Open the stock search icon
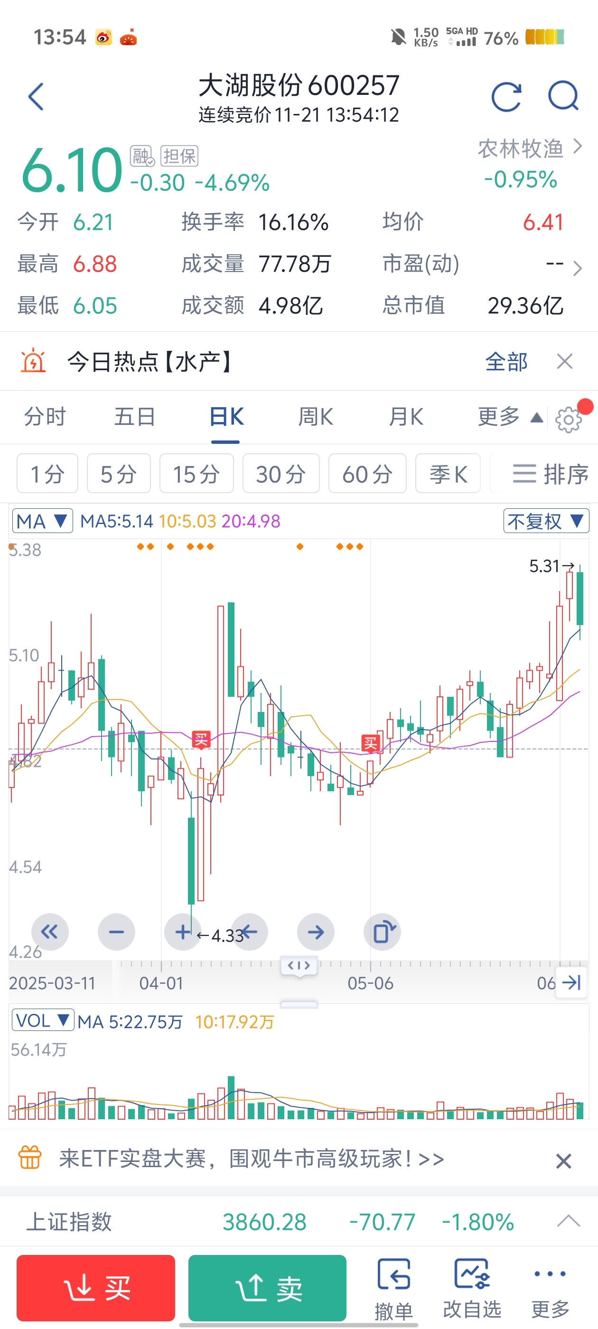598x1329 pixels. point(563,96)
